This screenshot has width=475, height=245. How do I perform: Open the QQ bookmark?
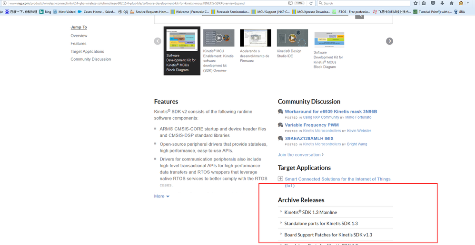tap(123, 12)
